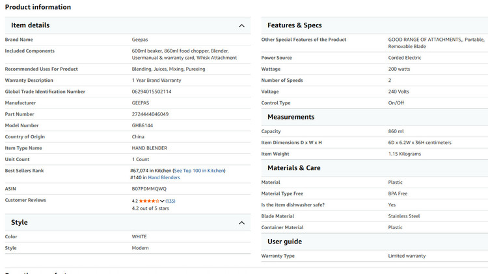Click the Features & Specs header
488x274 pixels.
coord(374,25)
